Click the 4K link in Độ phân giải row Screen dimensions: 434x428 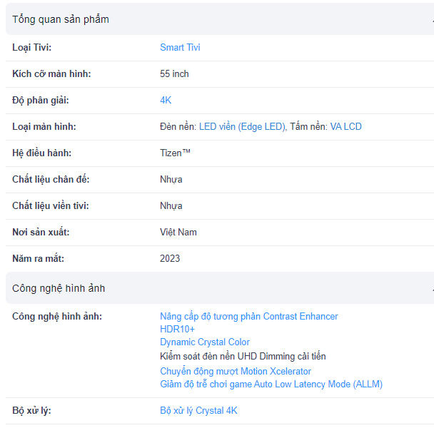(x=166, y=101)
